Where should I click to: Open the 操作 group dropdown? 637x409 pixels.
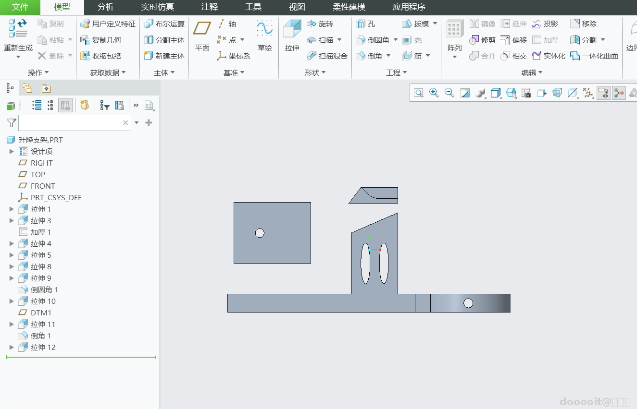(38, 72)
